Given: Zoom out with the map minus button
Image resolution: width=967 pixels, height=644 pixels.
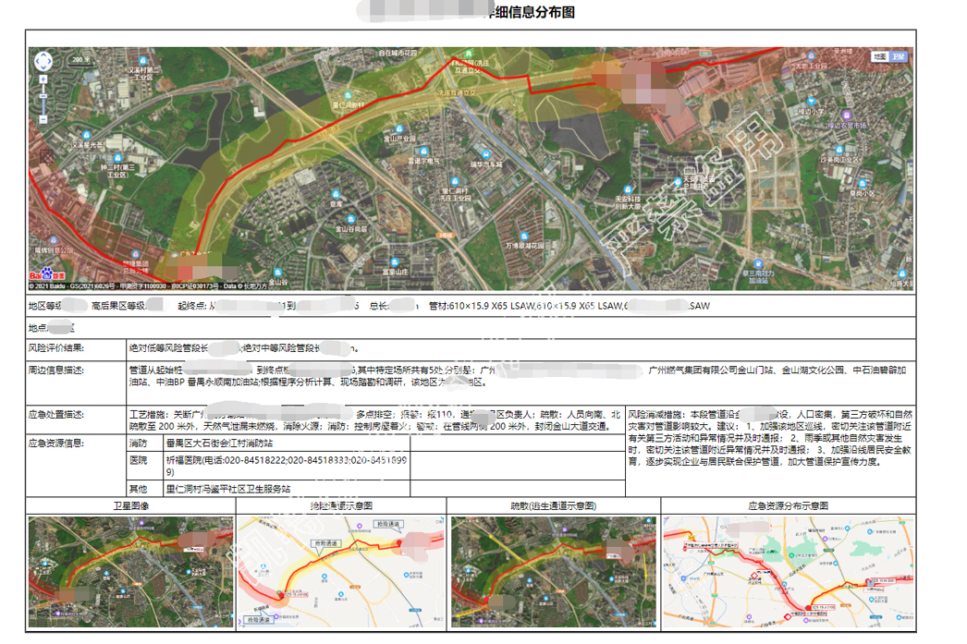Looking at the screenshot, I should tap(43, 120).
